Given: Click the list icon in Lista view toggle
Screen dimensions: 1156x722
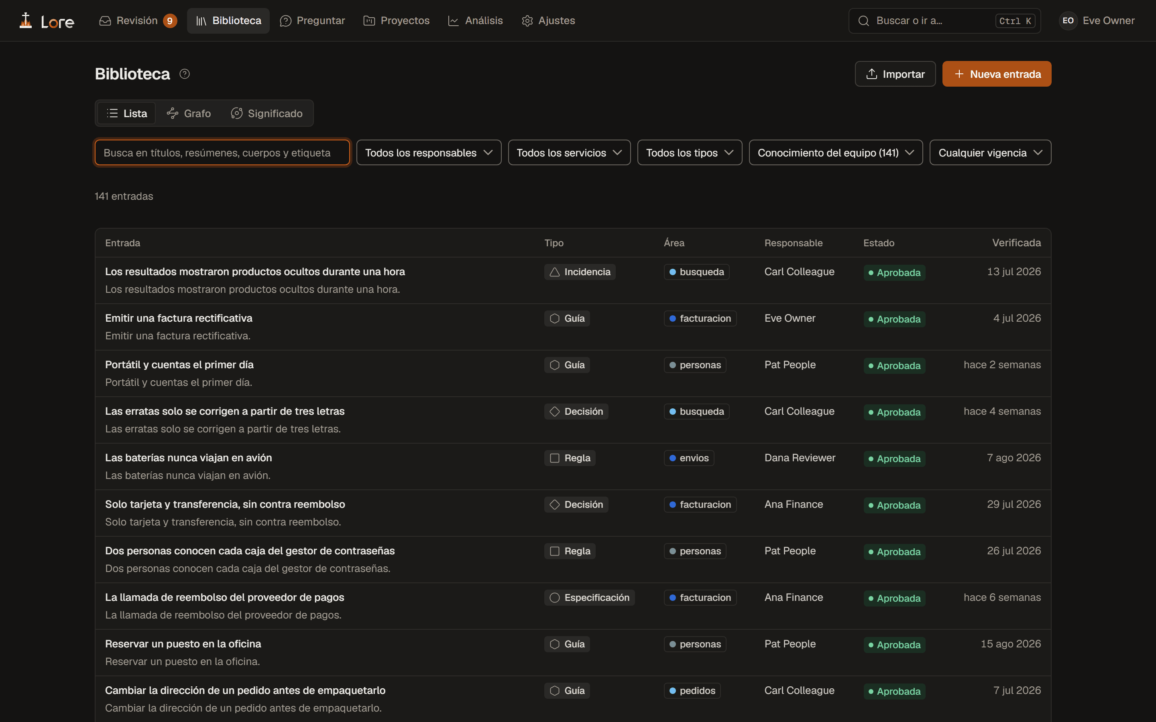Looking at the screenshot, I should click(x=112, y=113).
